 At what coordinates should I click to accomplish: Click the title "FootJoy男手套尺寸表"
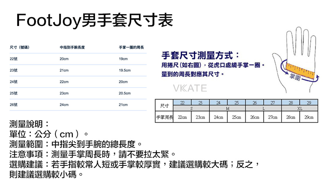point(95,20)
